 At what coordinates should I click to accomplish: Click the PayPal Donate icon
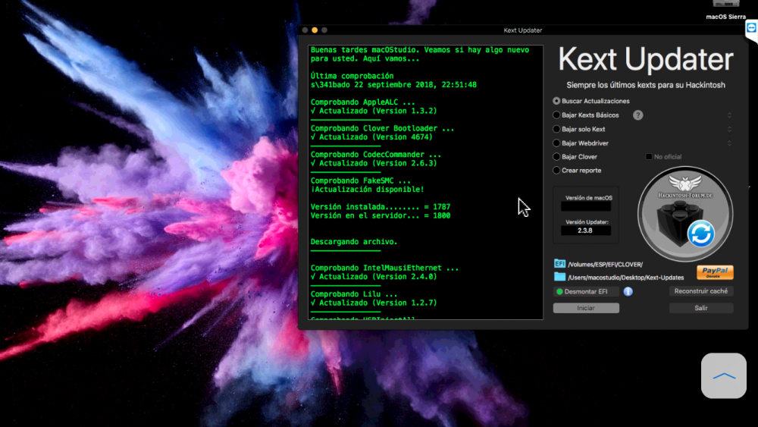pos(715,272)
